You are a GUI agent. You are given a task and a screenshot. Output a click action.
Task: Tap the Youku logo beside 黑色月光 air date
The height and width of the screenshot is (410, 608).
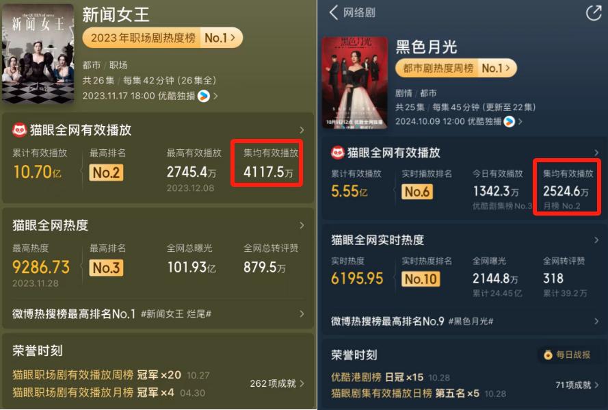[509, 122]
